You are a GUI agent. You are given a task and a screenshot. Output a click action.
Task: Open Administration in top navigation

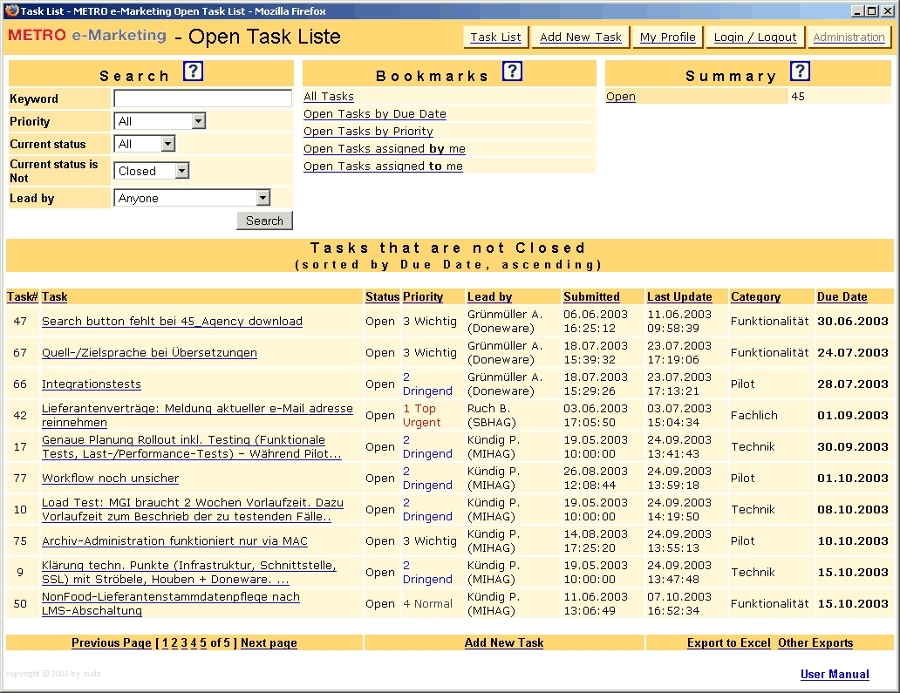(x=849, y=37)
